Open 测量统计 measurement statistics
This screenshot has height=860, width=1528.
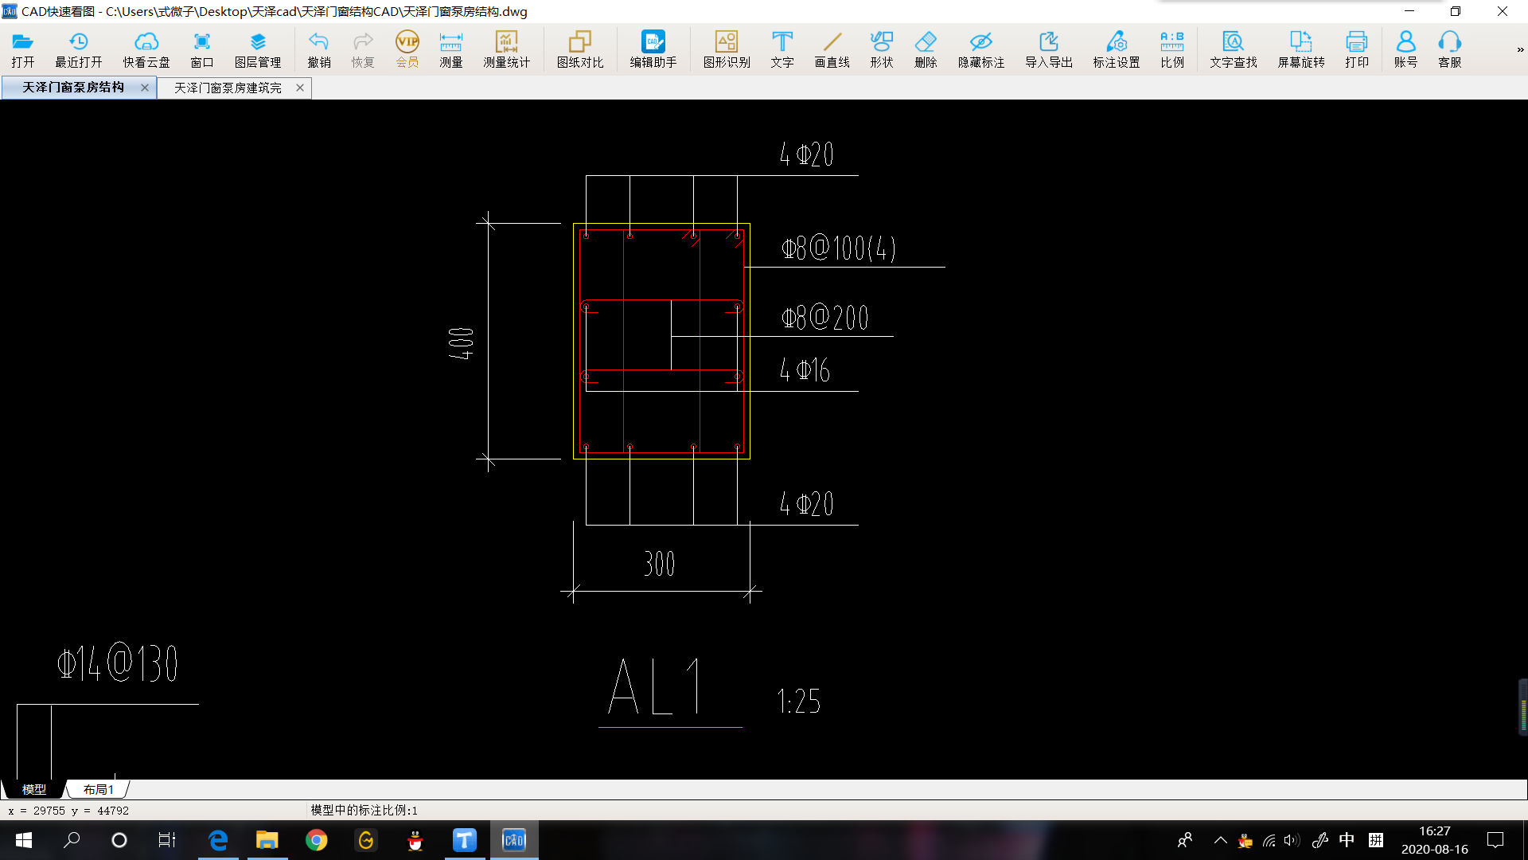506,49
